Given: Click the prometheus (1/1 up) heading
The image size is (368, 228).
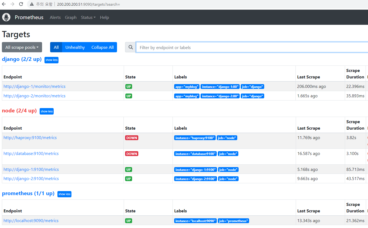Looking at the screenshot, I should click(28, 193).
